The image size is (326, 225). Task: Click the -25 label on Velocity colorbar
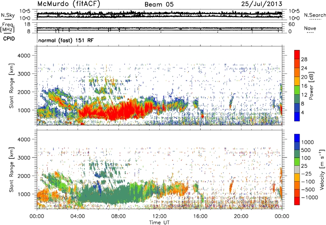point(306,173)
